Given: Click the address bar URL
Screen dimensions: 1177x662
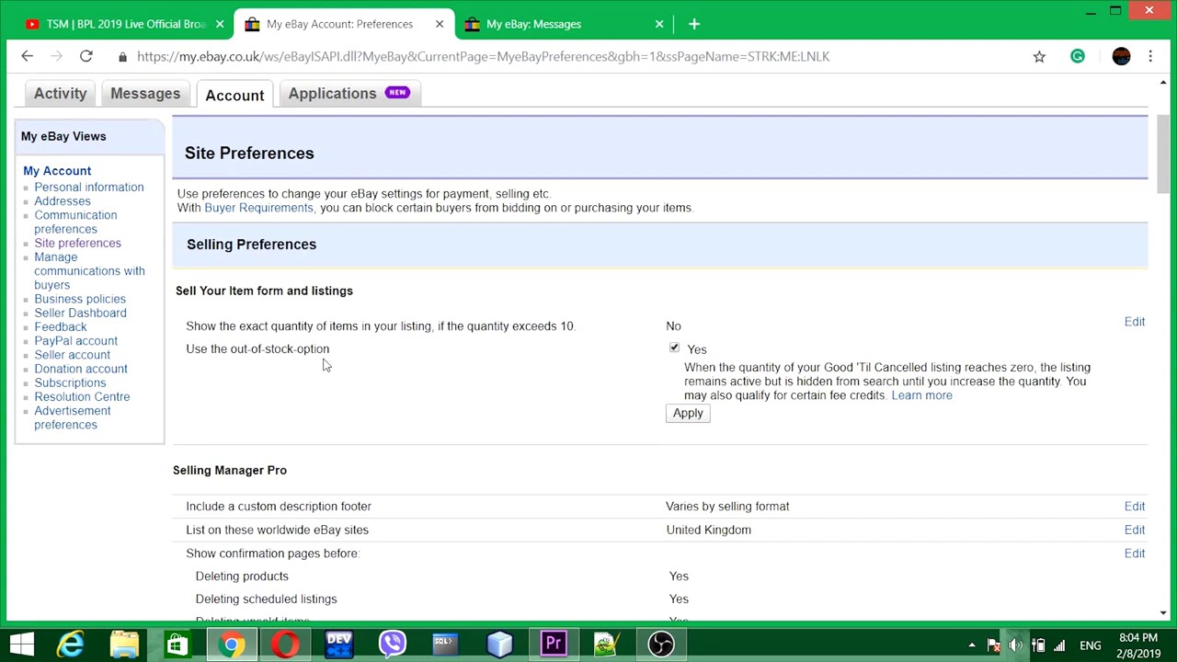Looking at the screenshot, I should [x=483, y=57].
